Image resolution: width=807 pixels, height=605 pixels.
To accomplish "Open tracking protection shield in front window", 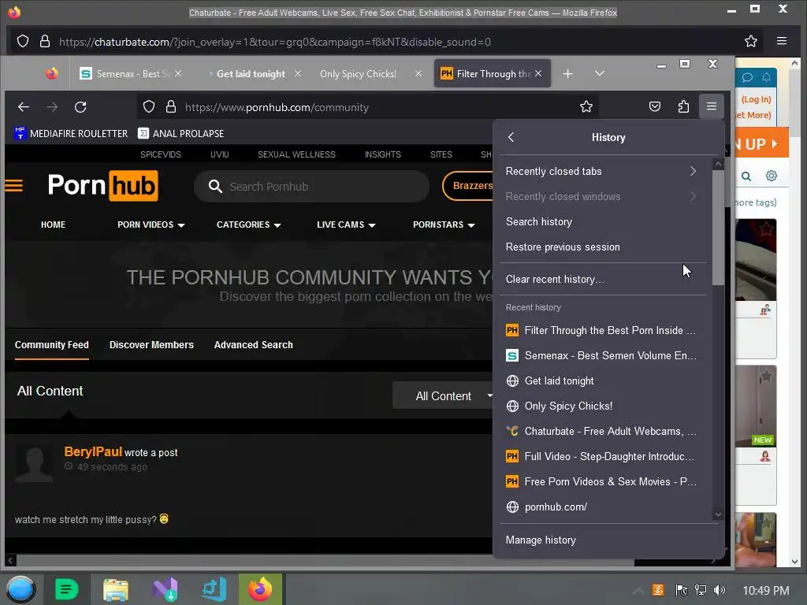I will 149,107.
